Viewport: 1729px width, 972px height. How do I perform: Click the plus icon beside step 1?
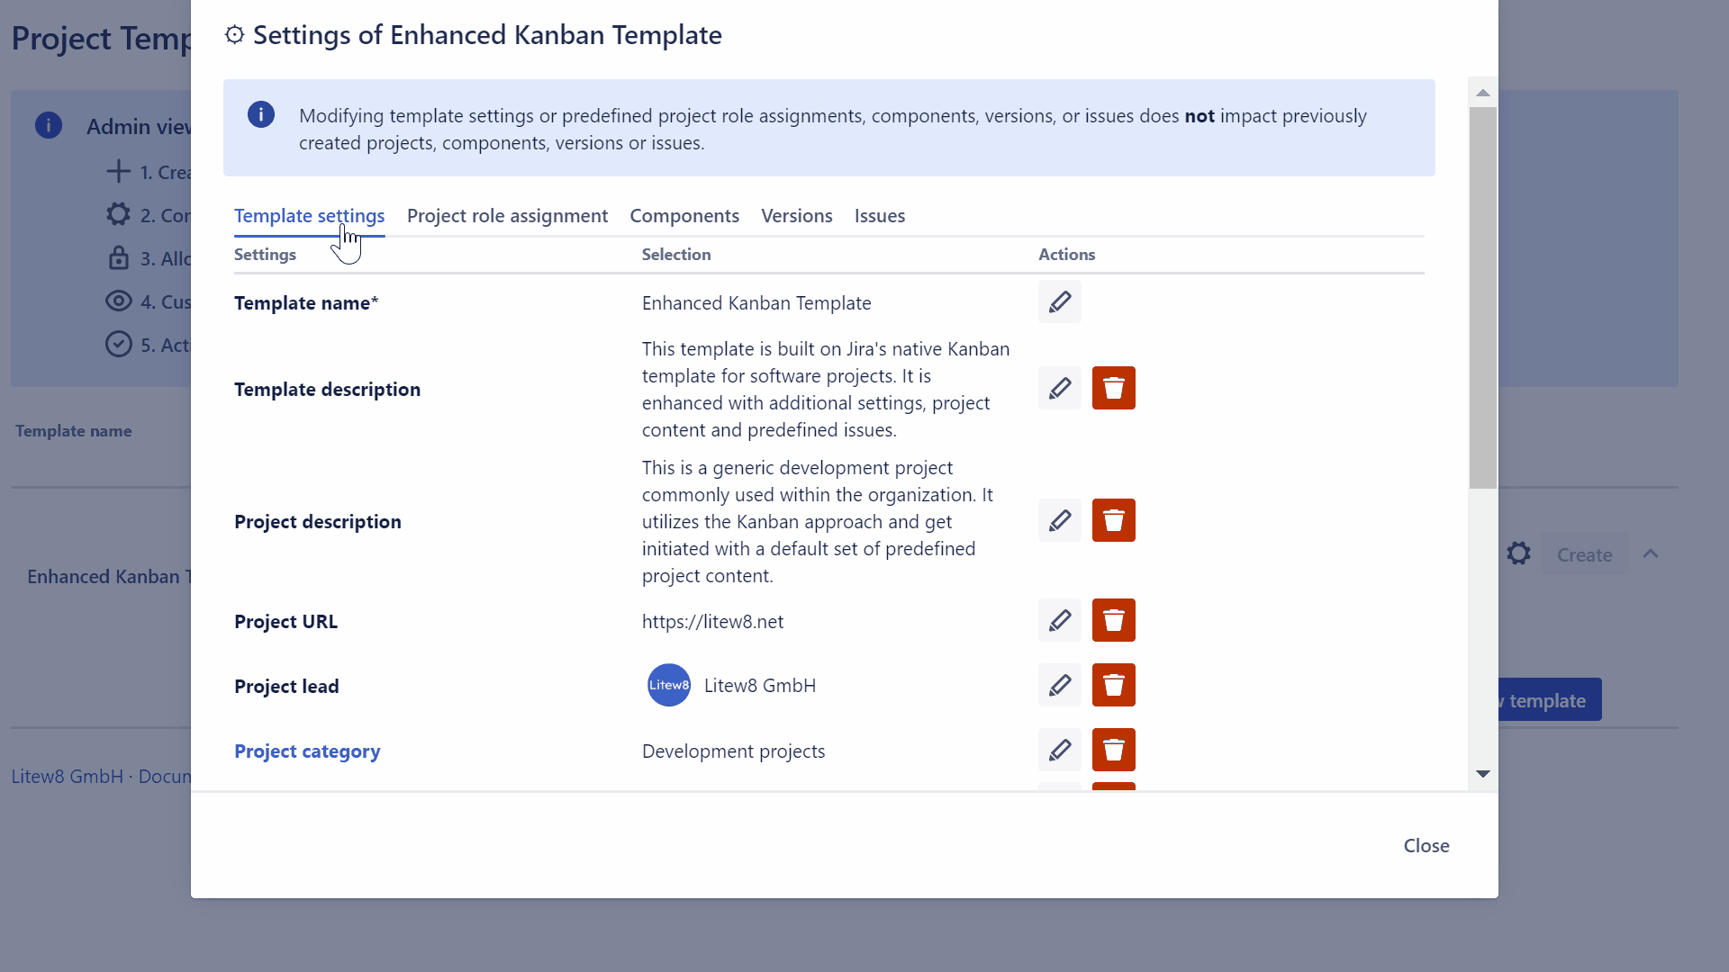(x=120, y=170)
